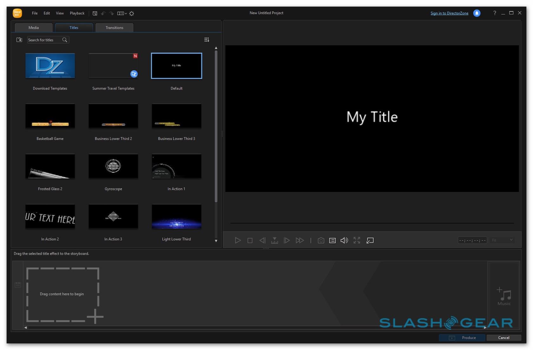The image size is (533, 350).
Task: Click the fullscreen preview icon
Action: 357,241
